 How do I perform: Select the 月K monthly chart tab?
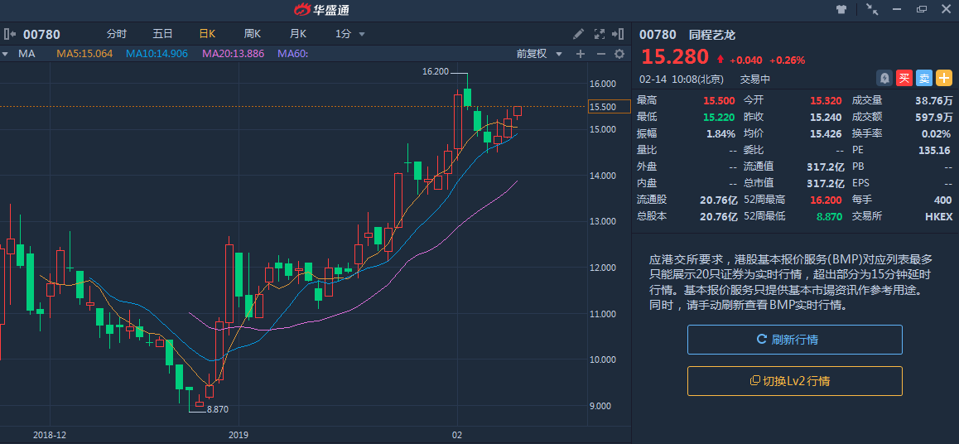pyautogui.click(x=297, y=34)
